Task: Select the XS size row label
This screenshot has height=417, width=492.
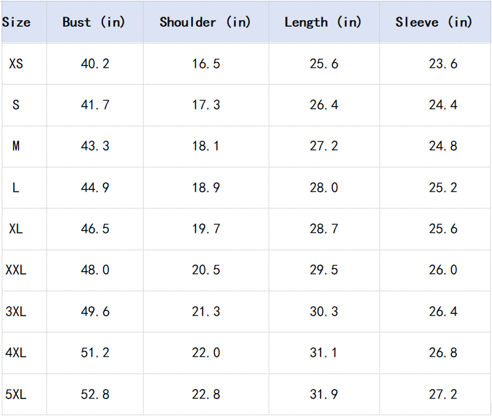Action: 16,64
